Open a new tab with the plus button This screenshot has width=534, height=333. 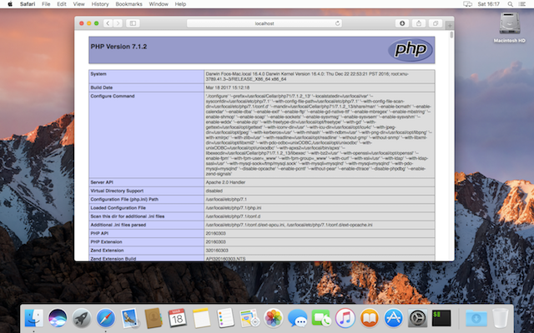(450, 26)
